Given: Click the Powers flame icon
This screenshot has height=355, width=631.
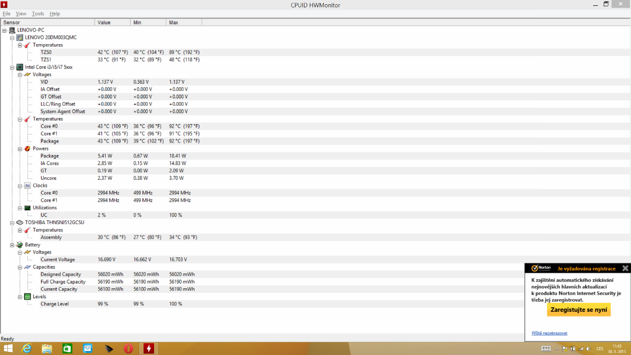Looking at the screenshot, I should 27,149.
